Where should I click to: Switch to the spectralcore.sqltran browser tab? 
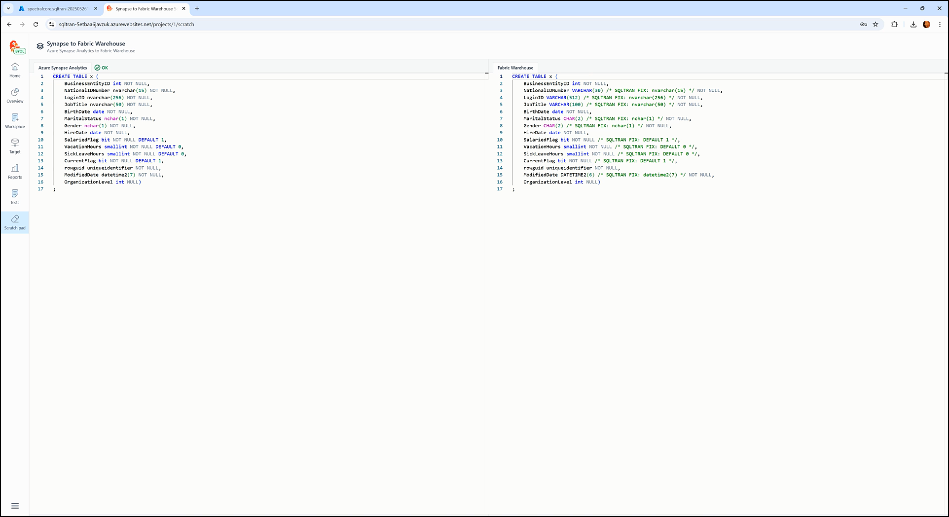[x=57, y=8]
